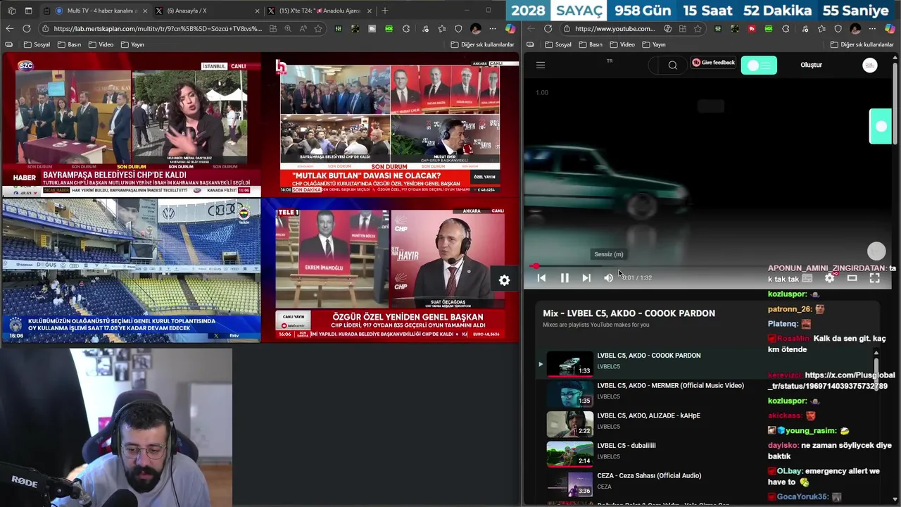Image resolution: width=901 pixels, height=507 pixels.
Task: Skip to next video in YouTube player
Action: pyautogui.click(x=586, y=278)
